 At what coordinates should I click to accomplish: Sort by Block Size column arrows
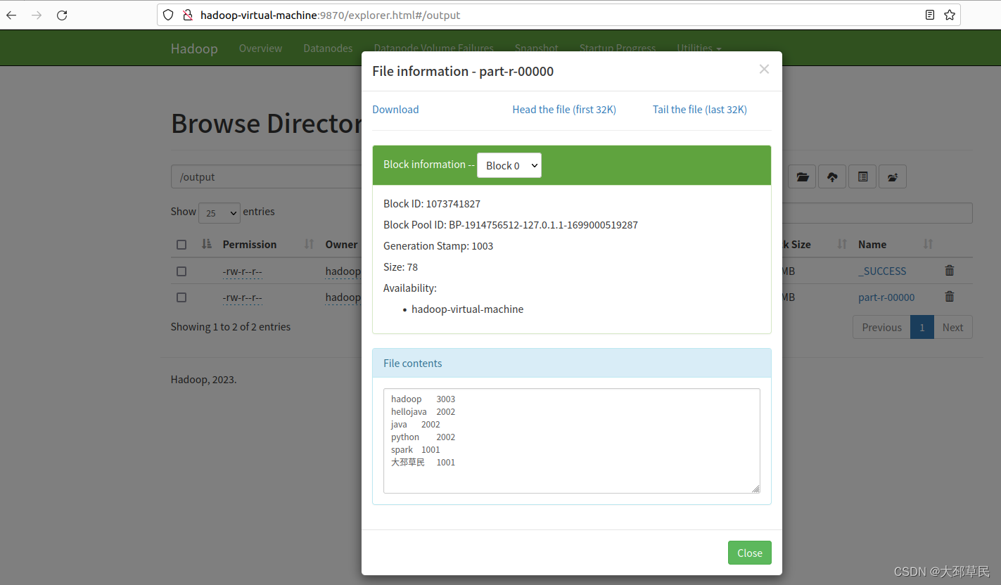[842, 244]
